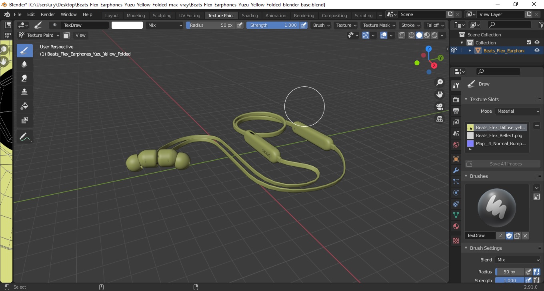This screenshot has height=291, width=544.
Task: Open the Output properties tab
Action: [x=456, y=111]
